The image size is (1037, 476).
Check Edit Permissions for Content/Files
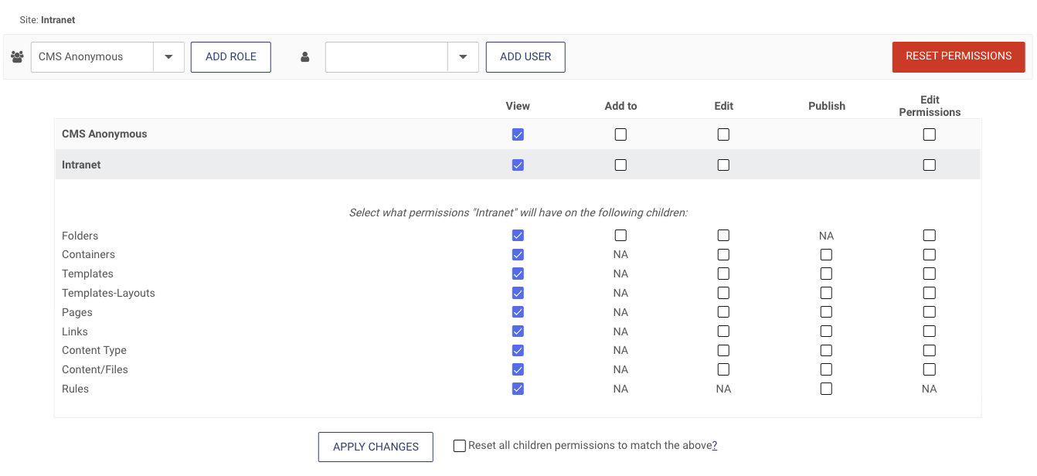[929, 369]
